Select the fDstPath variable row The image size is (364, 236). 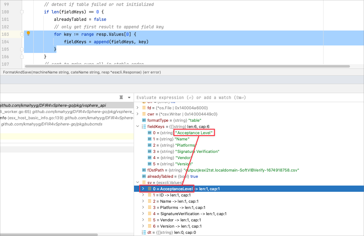(x=249, y=170)
